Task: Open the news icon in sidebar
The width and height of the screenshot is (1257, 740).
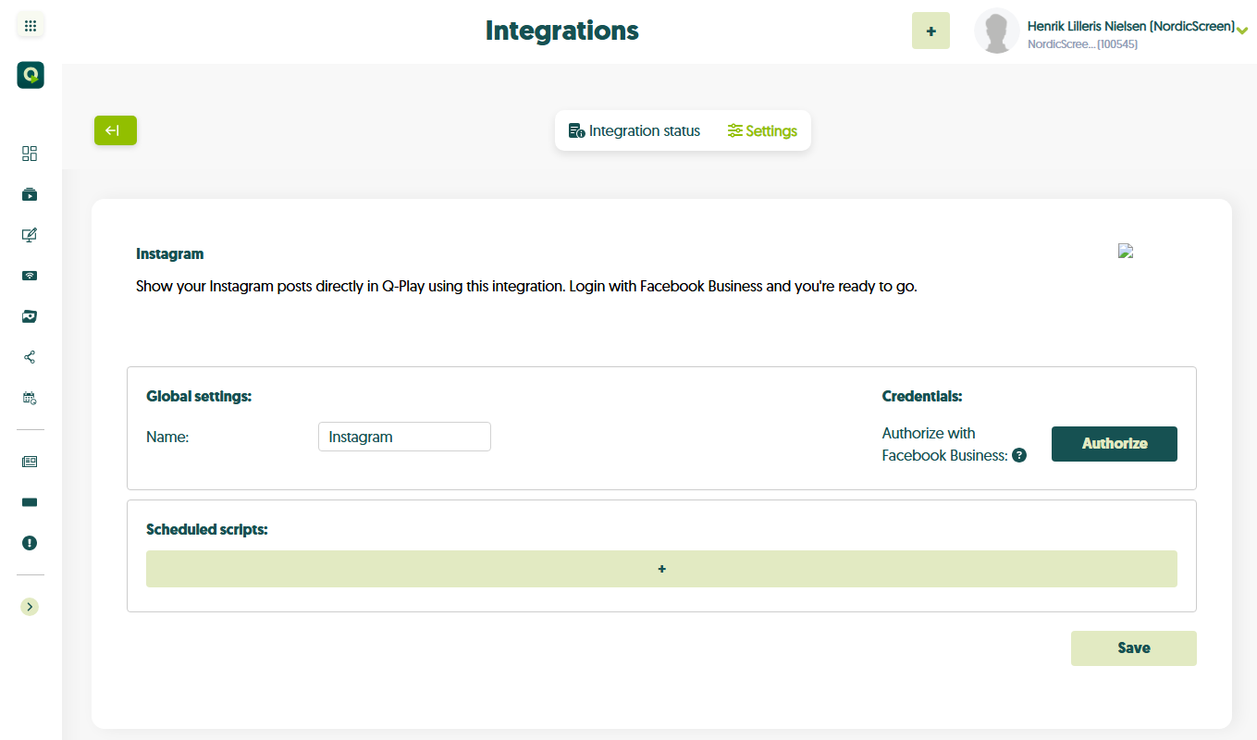Action: [x=30, y=462]
